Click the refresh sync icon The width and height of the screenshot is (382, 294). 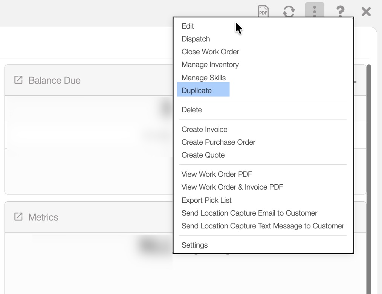[x=289, y=11]
